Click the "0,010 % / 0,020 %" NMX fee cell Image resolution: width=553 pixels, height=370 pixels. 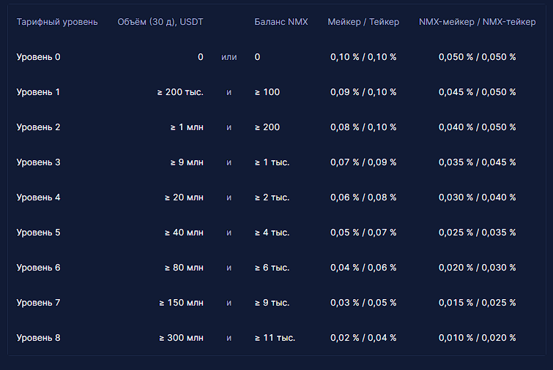coord(477,338)
